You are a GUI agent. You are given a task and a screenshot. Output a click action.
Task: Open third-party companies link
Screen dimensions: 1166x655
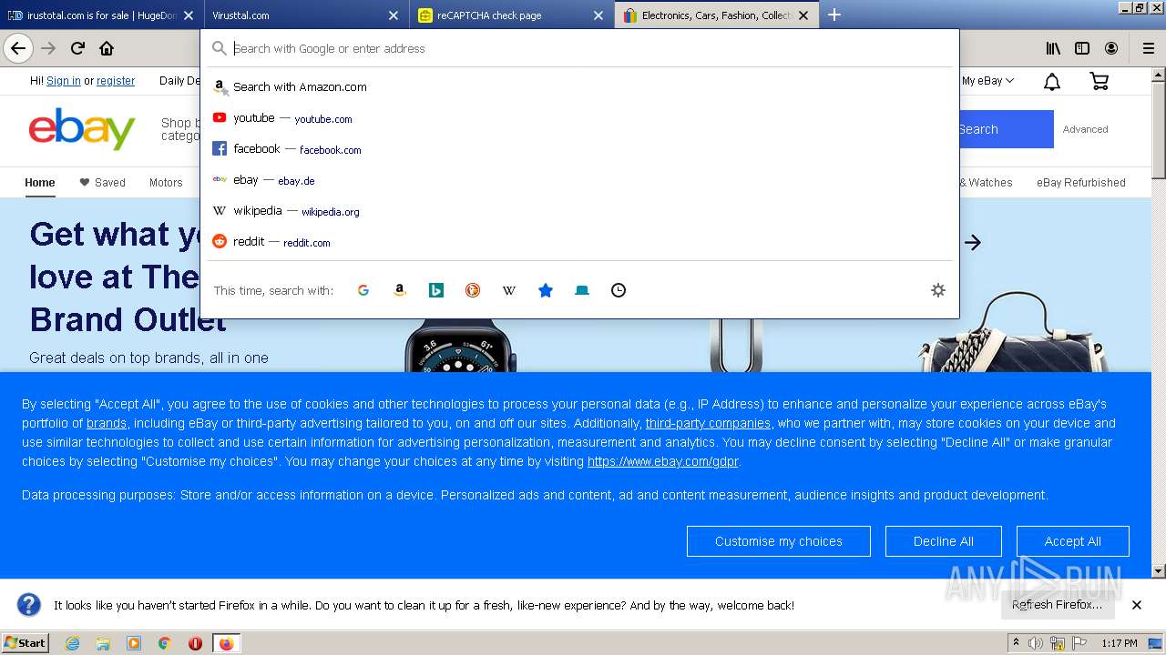(x=708, y=423)
